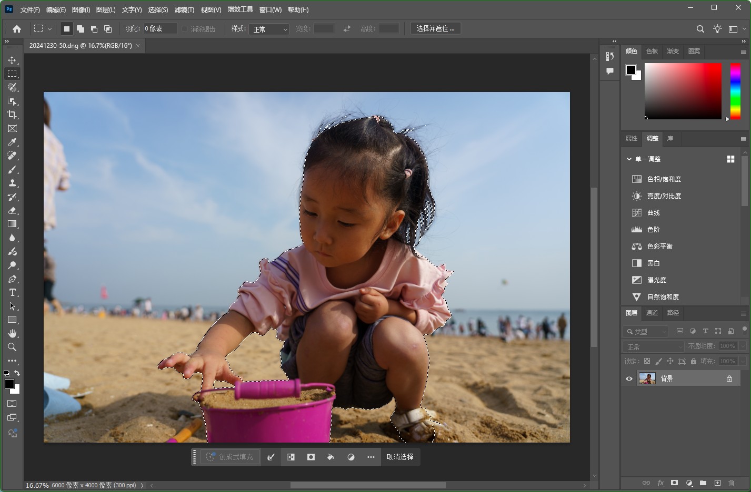The image size is (751, 492).
Task: Add a 色相/饱和度 adjustment
Action: 664,179
